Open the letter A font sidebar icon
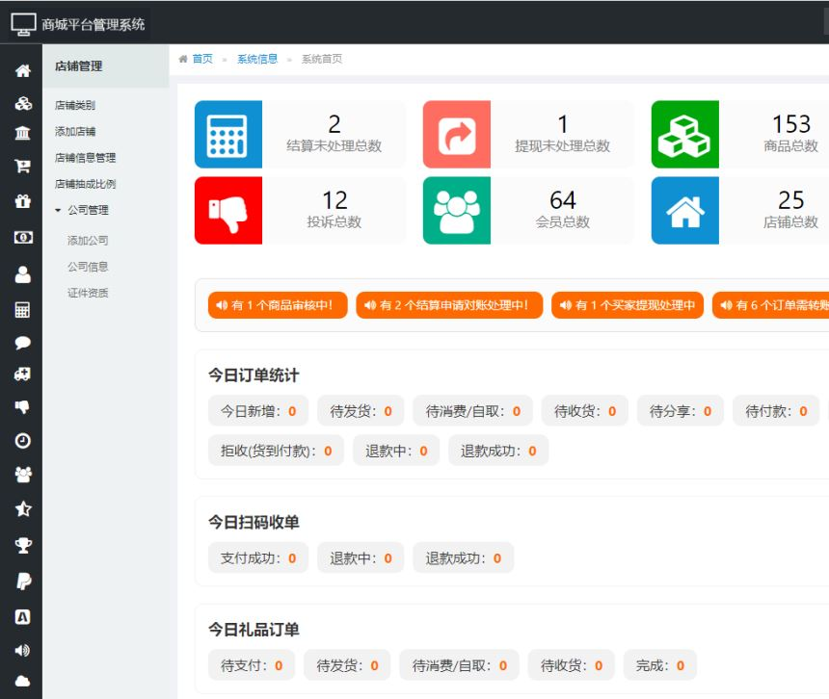 coord(23,616)
